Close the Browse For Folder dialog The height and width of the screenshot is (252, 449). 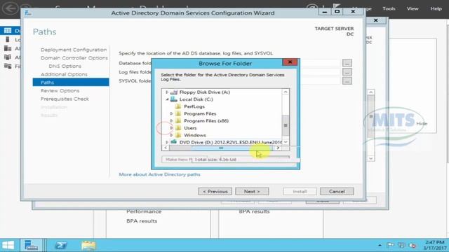[x=290, y=62]
